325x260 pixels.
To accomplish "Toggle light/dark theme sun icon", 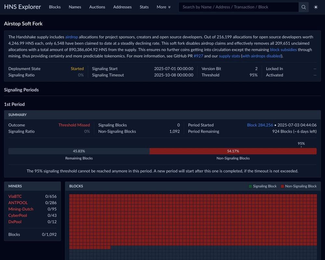I will [x=316, y=7].
